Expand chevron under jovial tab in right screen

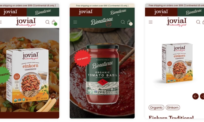161,15
